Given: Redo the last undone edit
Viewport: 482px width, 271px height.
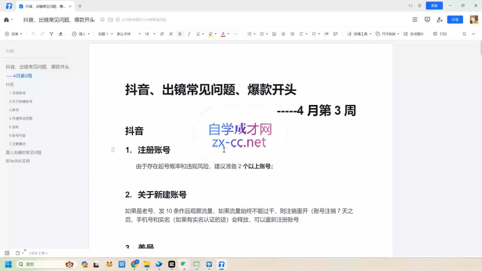Looking at the screenshot, I should coord(42,34).
